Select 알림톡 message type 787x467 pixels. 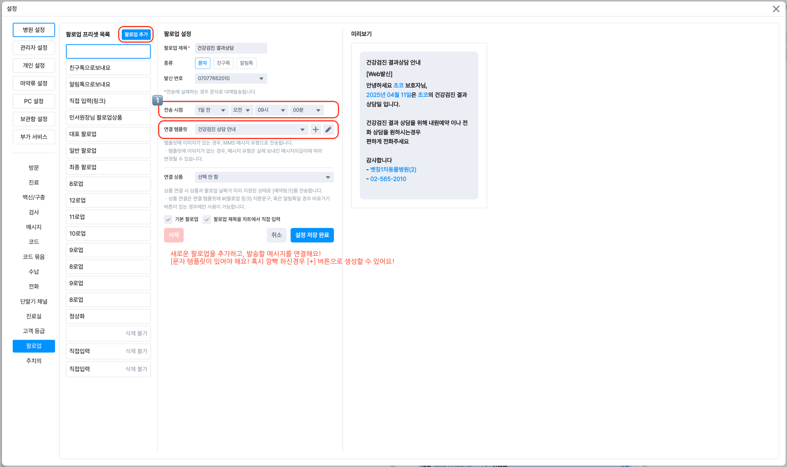tap(246, 63)
